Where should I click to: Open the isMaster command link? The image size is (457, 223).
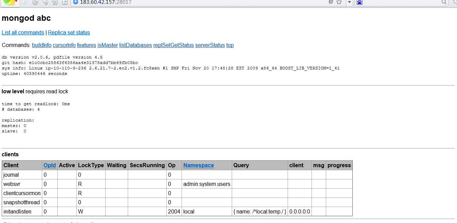[x=108, y=45]
